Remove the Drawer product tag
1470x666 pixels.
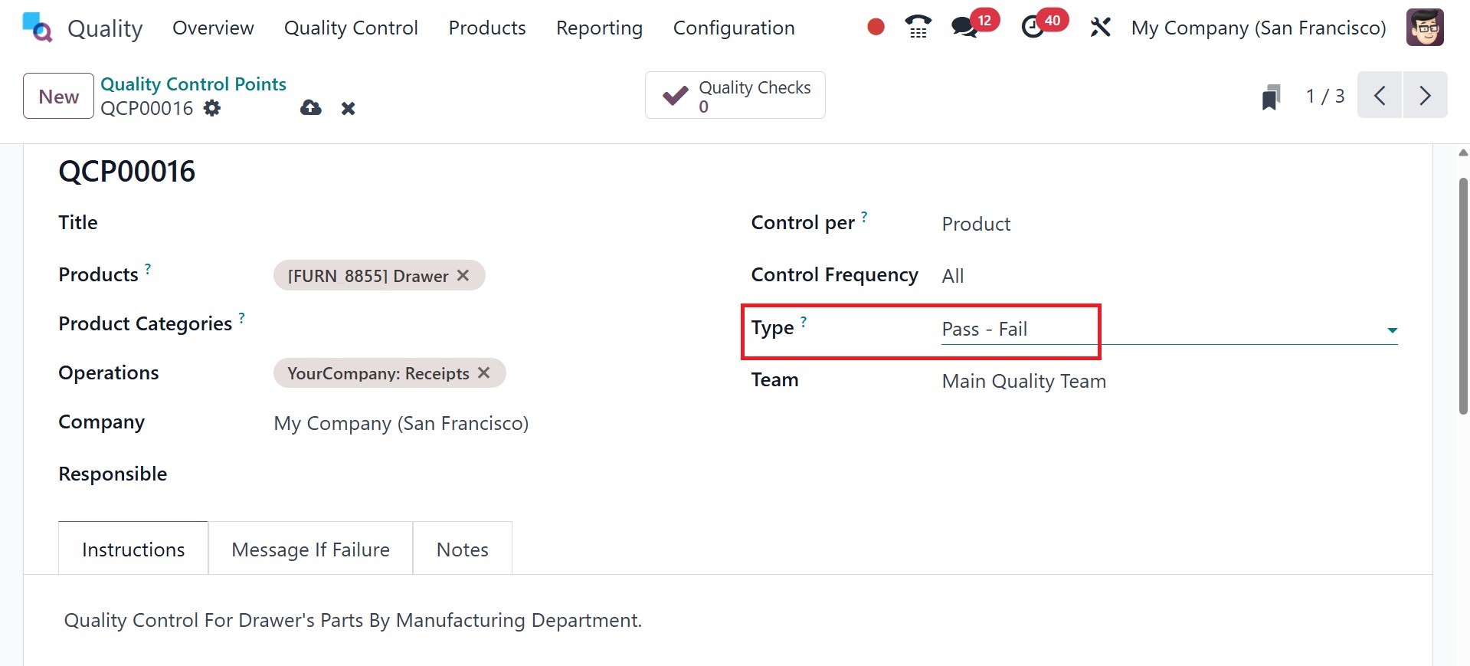point(463,275)
